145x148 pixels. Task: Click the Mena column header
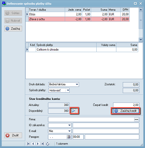[114, 10]
